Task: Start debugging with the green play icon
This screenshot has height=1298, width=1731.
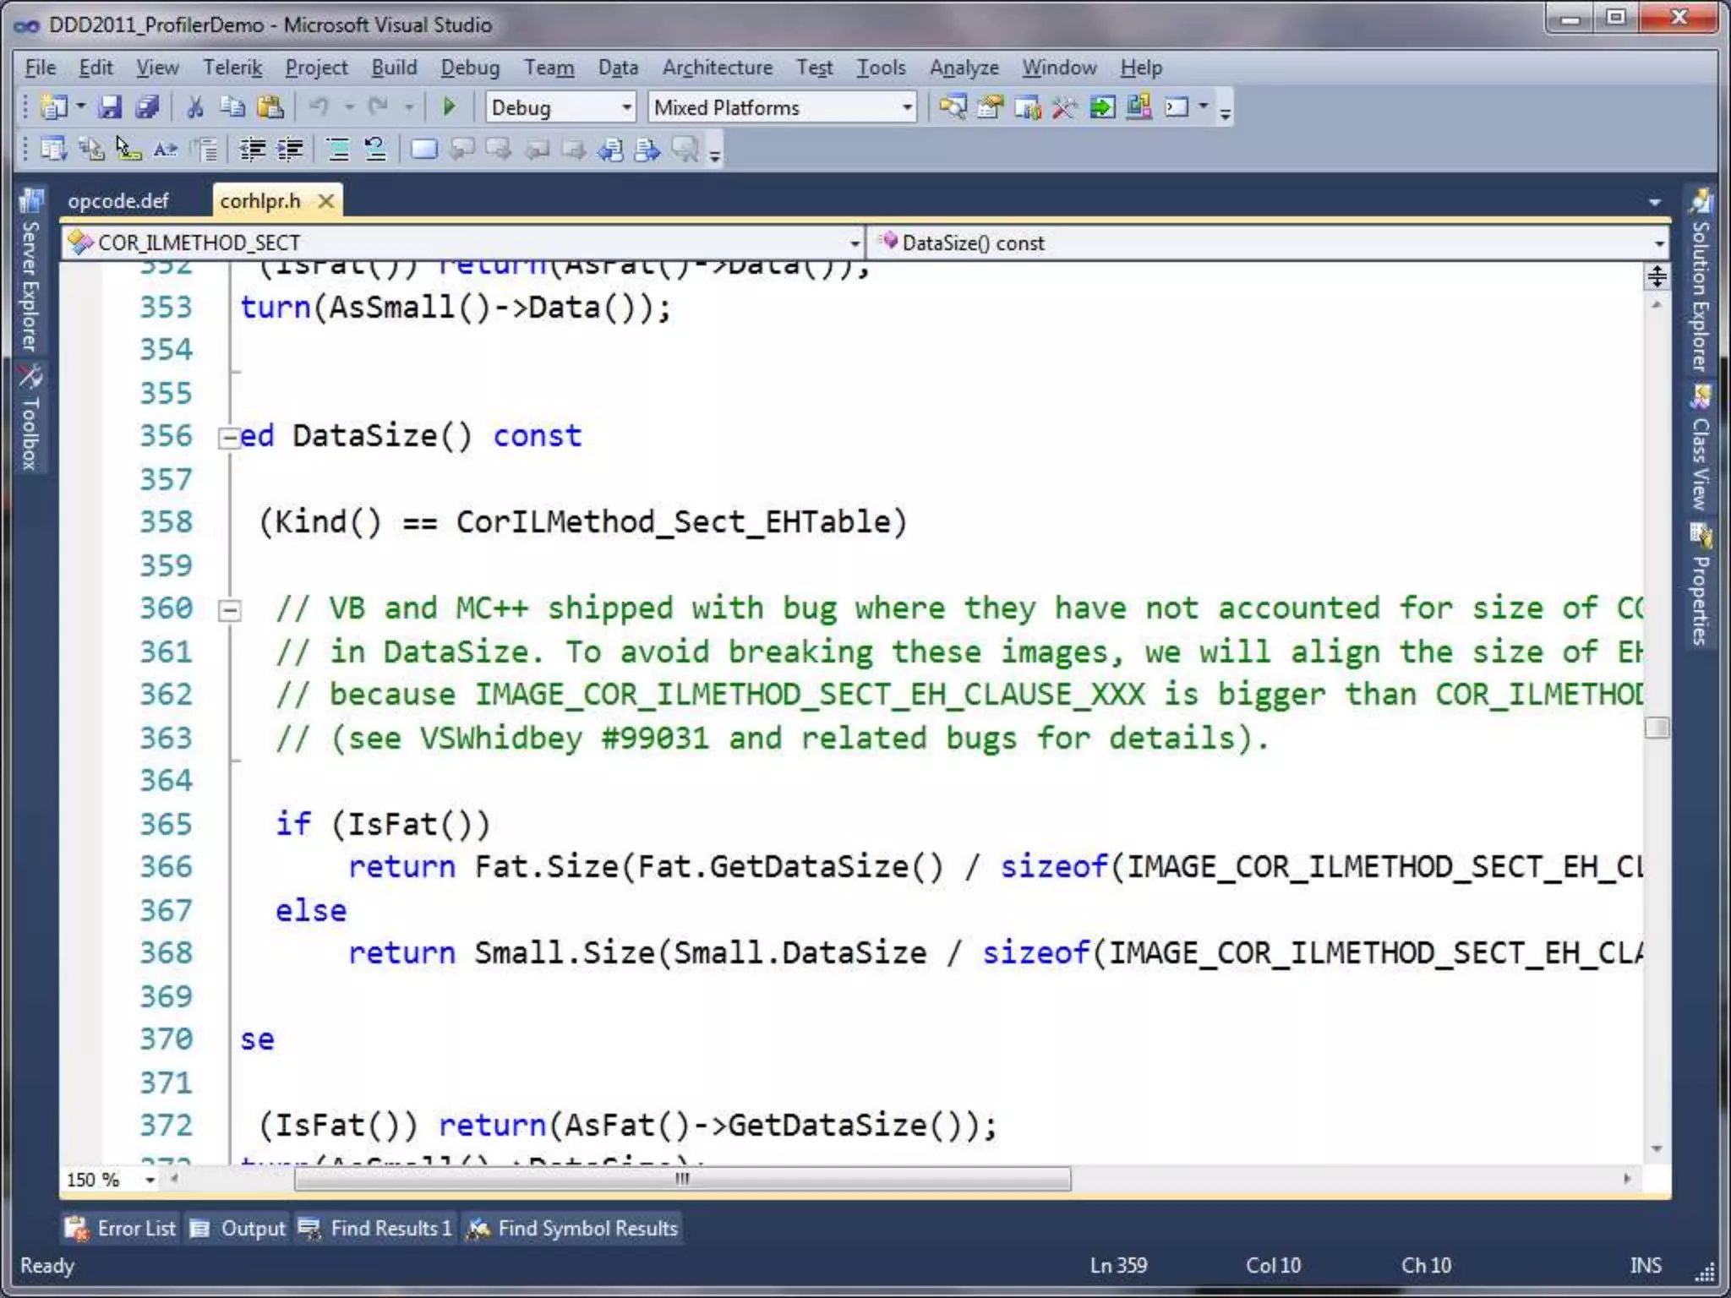Action: tap(449, 107)
